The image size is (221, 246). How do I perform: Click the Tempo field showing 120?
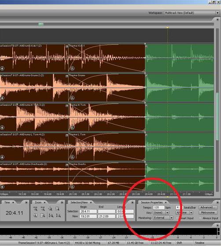click(158, 207)
